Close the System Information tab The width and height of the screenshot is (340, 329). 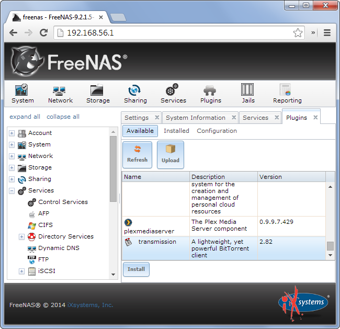[x=234, y=117]
